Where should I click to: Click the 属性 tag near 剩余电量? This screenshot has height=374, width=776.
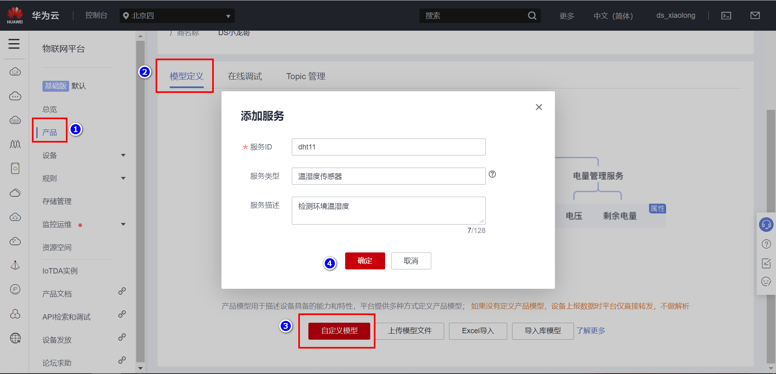pyautogui.click(x=658, y=208)
